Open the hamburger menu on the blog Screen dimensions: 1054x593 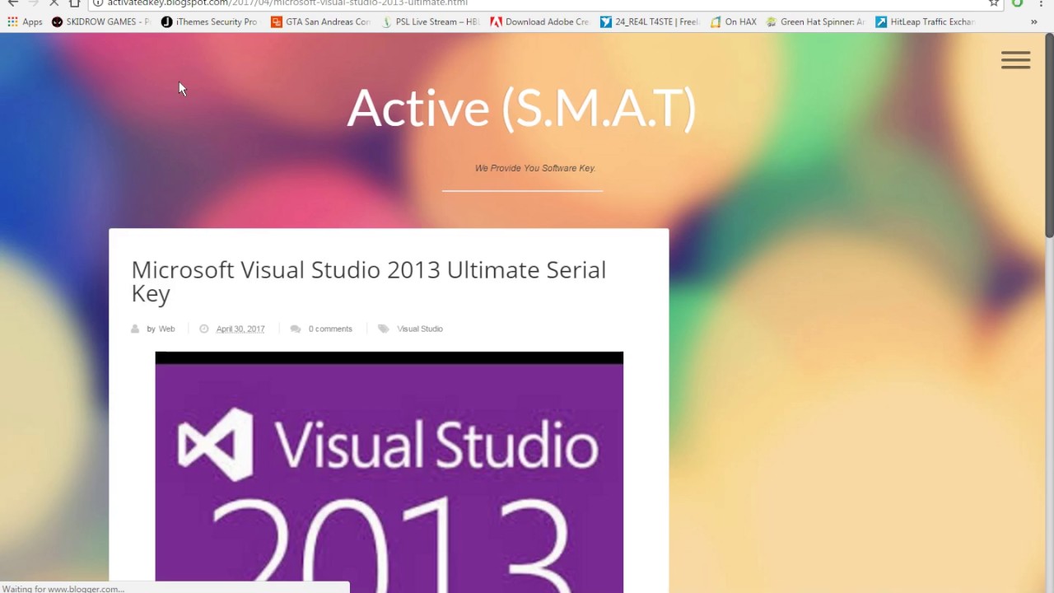(x=1015, y=60)
